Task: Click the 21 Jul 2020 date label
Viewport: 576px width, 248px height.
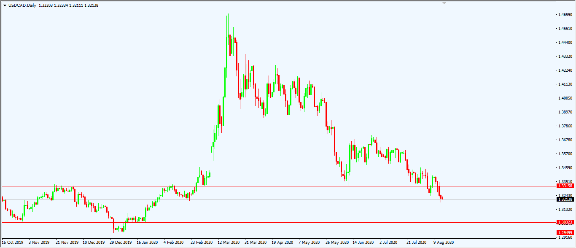Action: (x=417, y=243)
